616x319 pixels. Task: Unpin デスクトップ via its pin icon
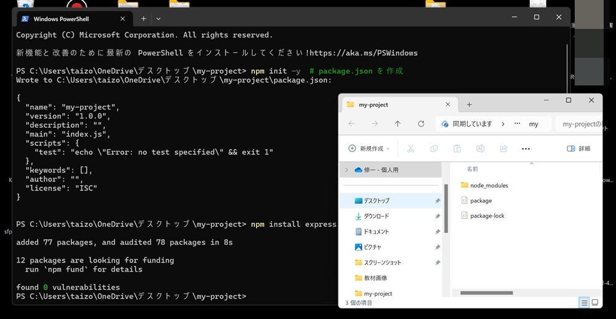[437, 200]
